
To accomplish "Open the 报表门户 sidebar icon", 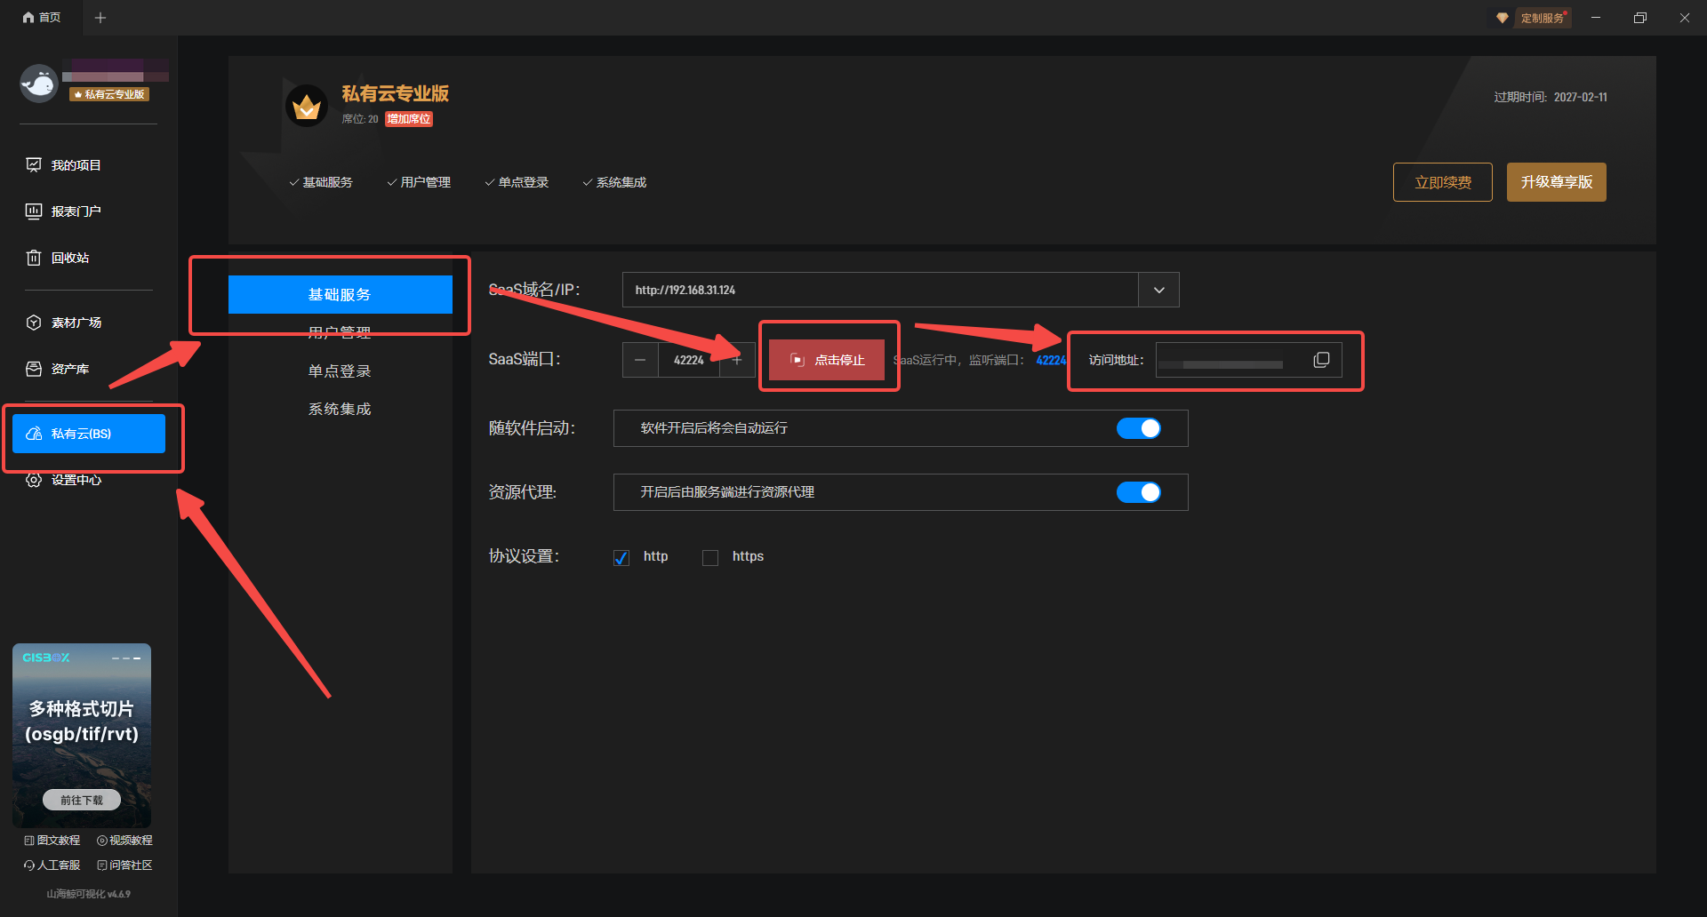I will coord(34,211).
